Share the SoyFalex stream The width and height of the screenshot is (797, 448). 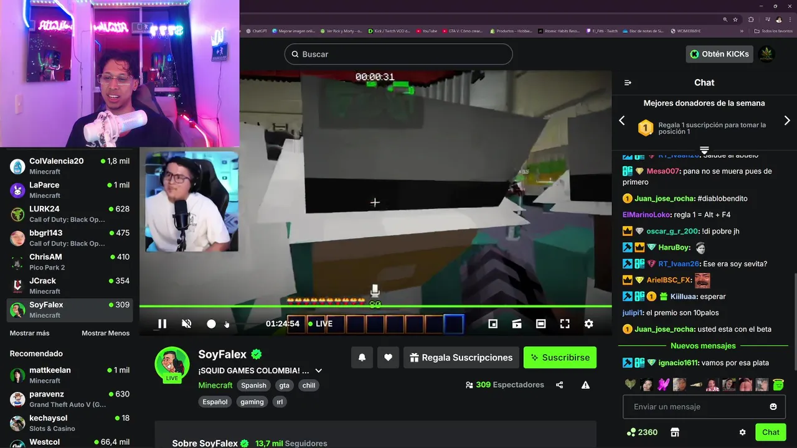coord(559,385)
